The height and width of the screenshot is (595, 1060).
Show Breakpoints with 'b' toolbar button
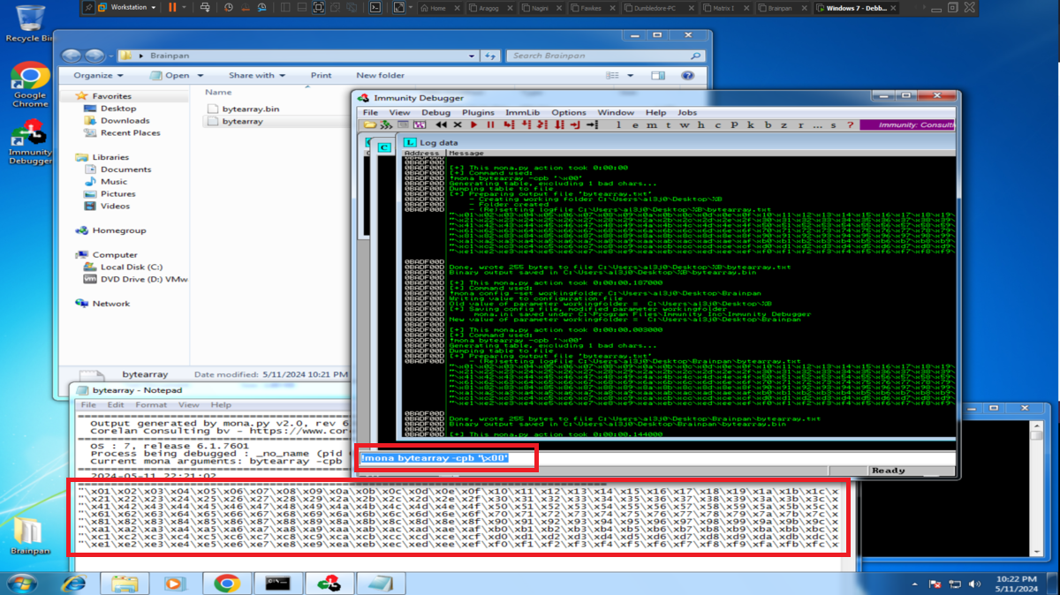tap(768, 124)
